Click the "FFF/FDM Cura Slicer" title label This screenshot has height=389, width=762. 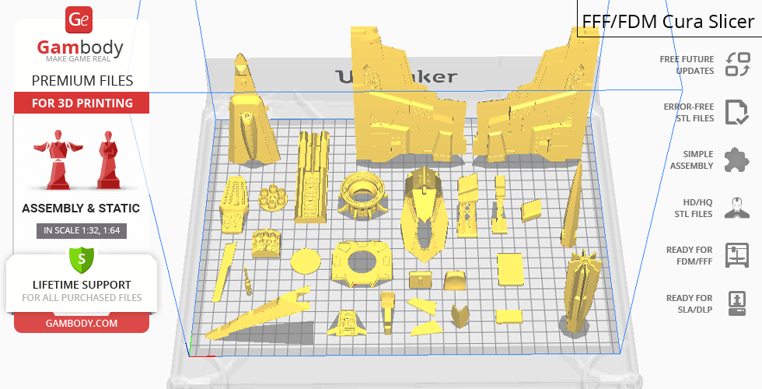(x=669, y=23)
